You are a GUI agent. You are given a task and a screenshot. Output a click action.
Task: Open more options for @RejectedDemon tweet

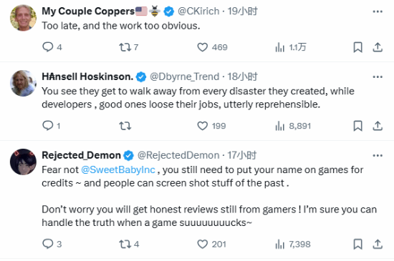click(x=378, y=156)
